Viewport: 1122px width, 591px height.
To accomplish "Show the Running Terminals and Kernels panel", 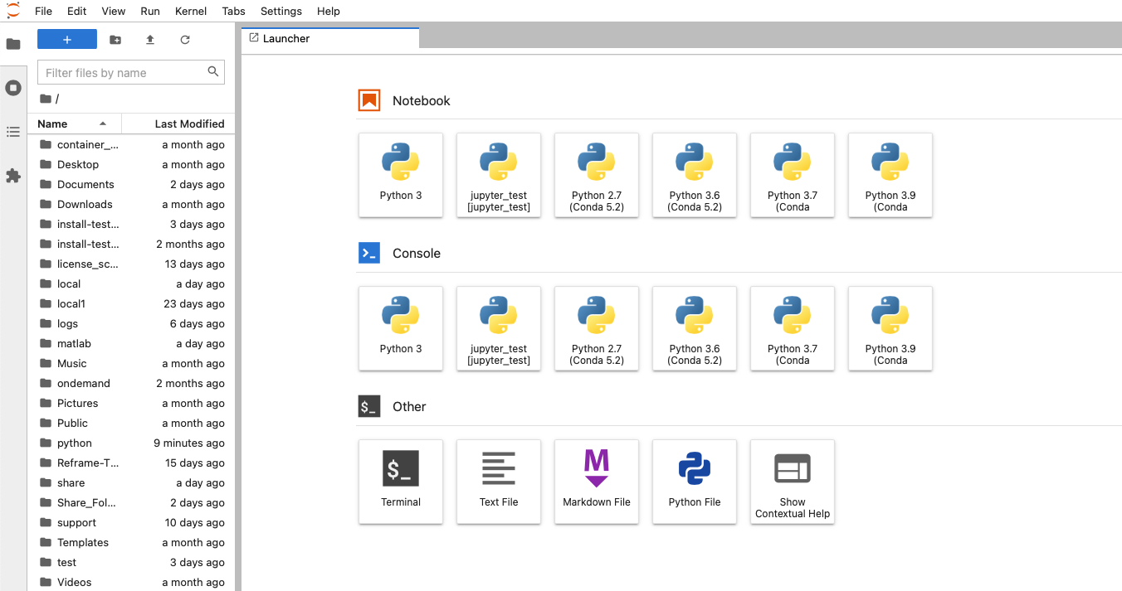I will tap(13, 88).
